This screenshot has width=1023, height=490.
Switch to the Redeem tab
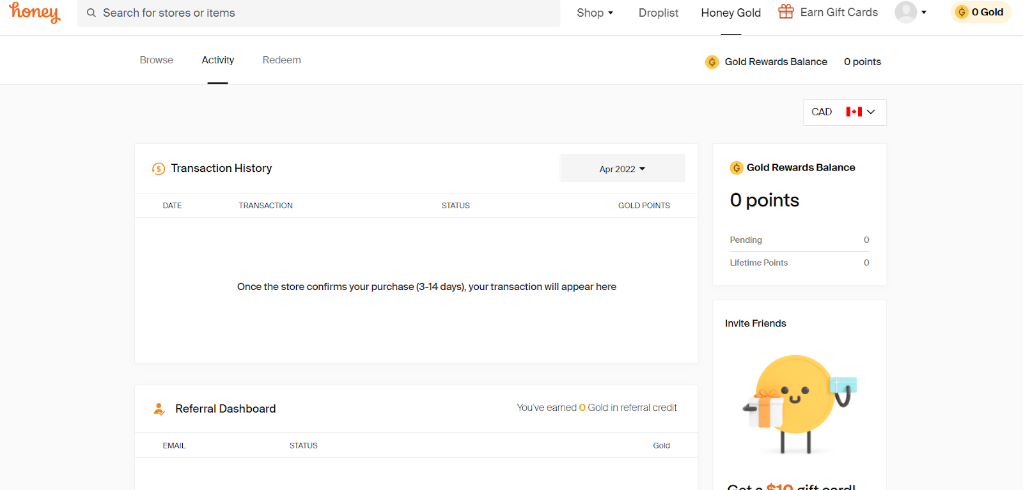click(281, 60)
